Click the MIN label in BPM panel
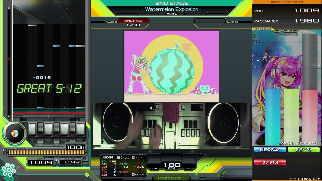Image resolution: width=322 pixels, height=181 pixels. pos(155,169)
